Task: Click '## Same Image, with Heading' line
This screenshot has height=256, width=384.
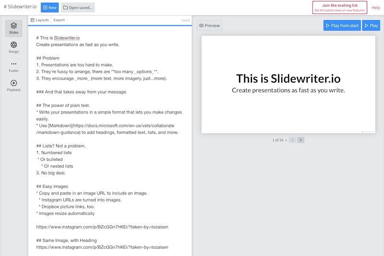Action: coord(66,240)
